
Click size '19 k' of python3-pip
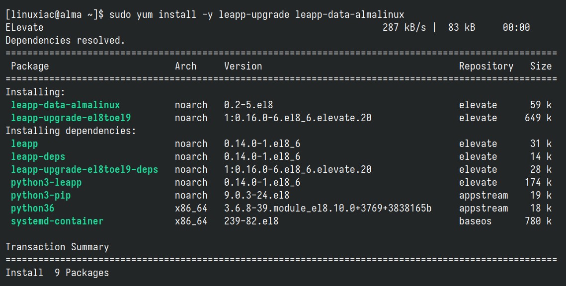pos(541,196)
